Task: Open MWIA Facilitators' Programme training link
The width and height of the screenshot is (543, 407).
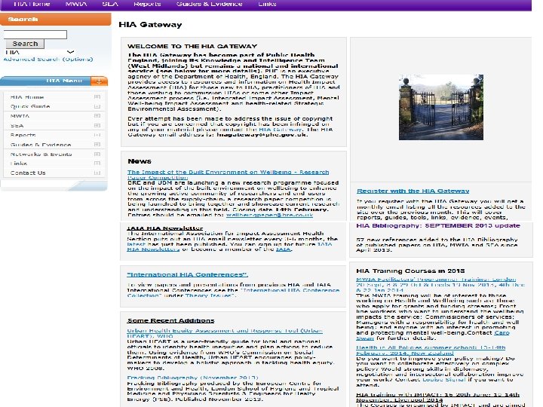Action: click(440, 284)
